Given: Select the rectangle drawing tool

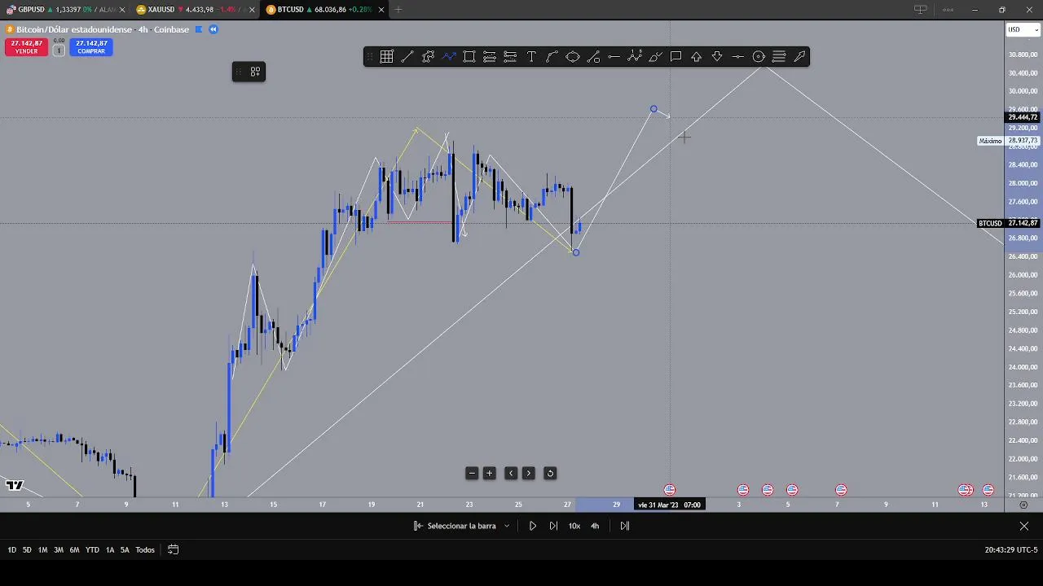Looking at the screenshot, I should coord(469,56).
